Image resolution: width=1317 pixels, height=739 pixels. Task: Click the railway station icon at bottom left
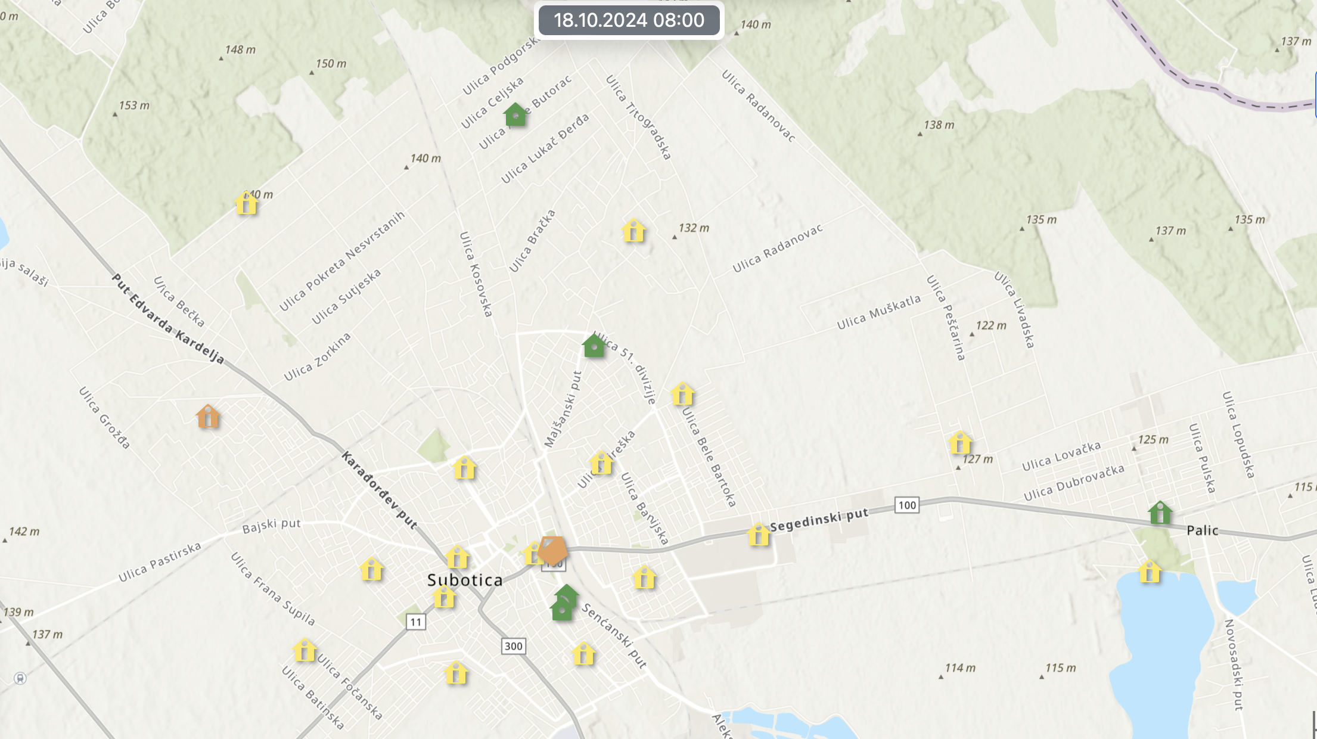[x=20, y=678]
